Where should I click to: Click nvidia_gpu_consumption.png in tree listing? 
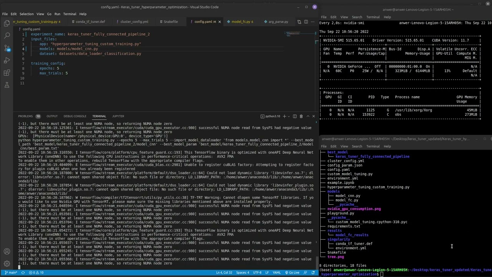(x=354, y=209)
